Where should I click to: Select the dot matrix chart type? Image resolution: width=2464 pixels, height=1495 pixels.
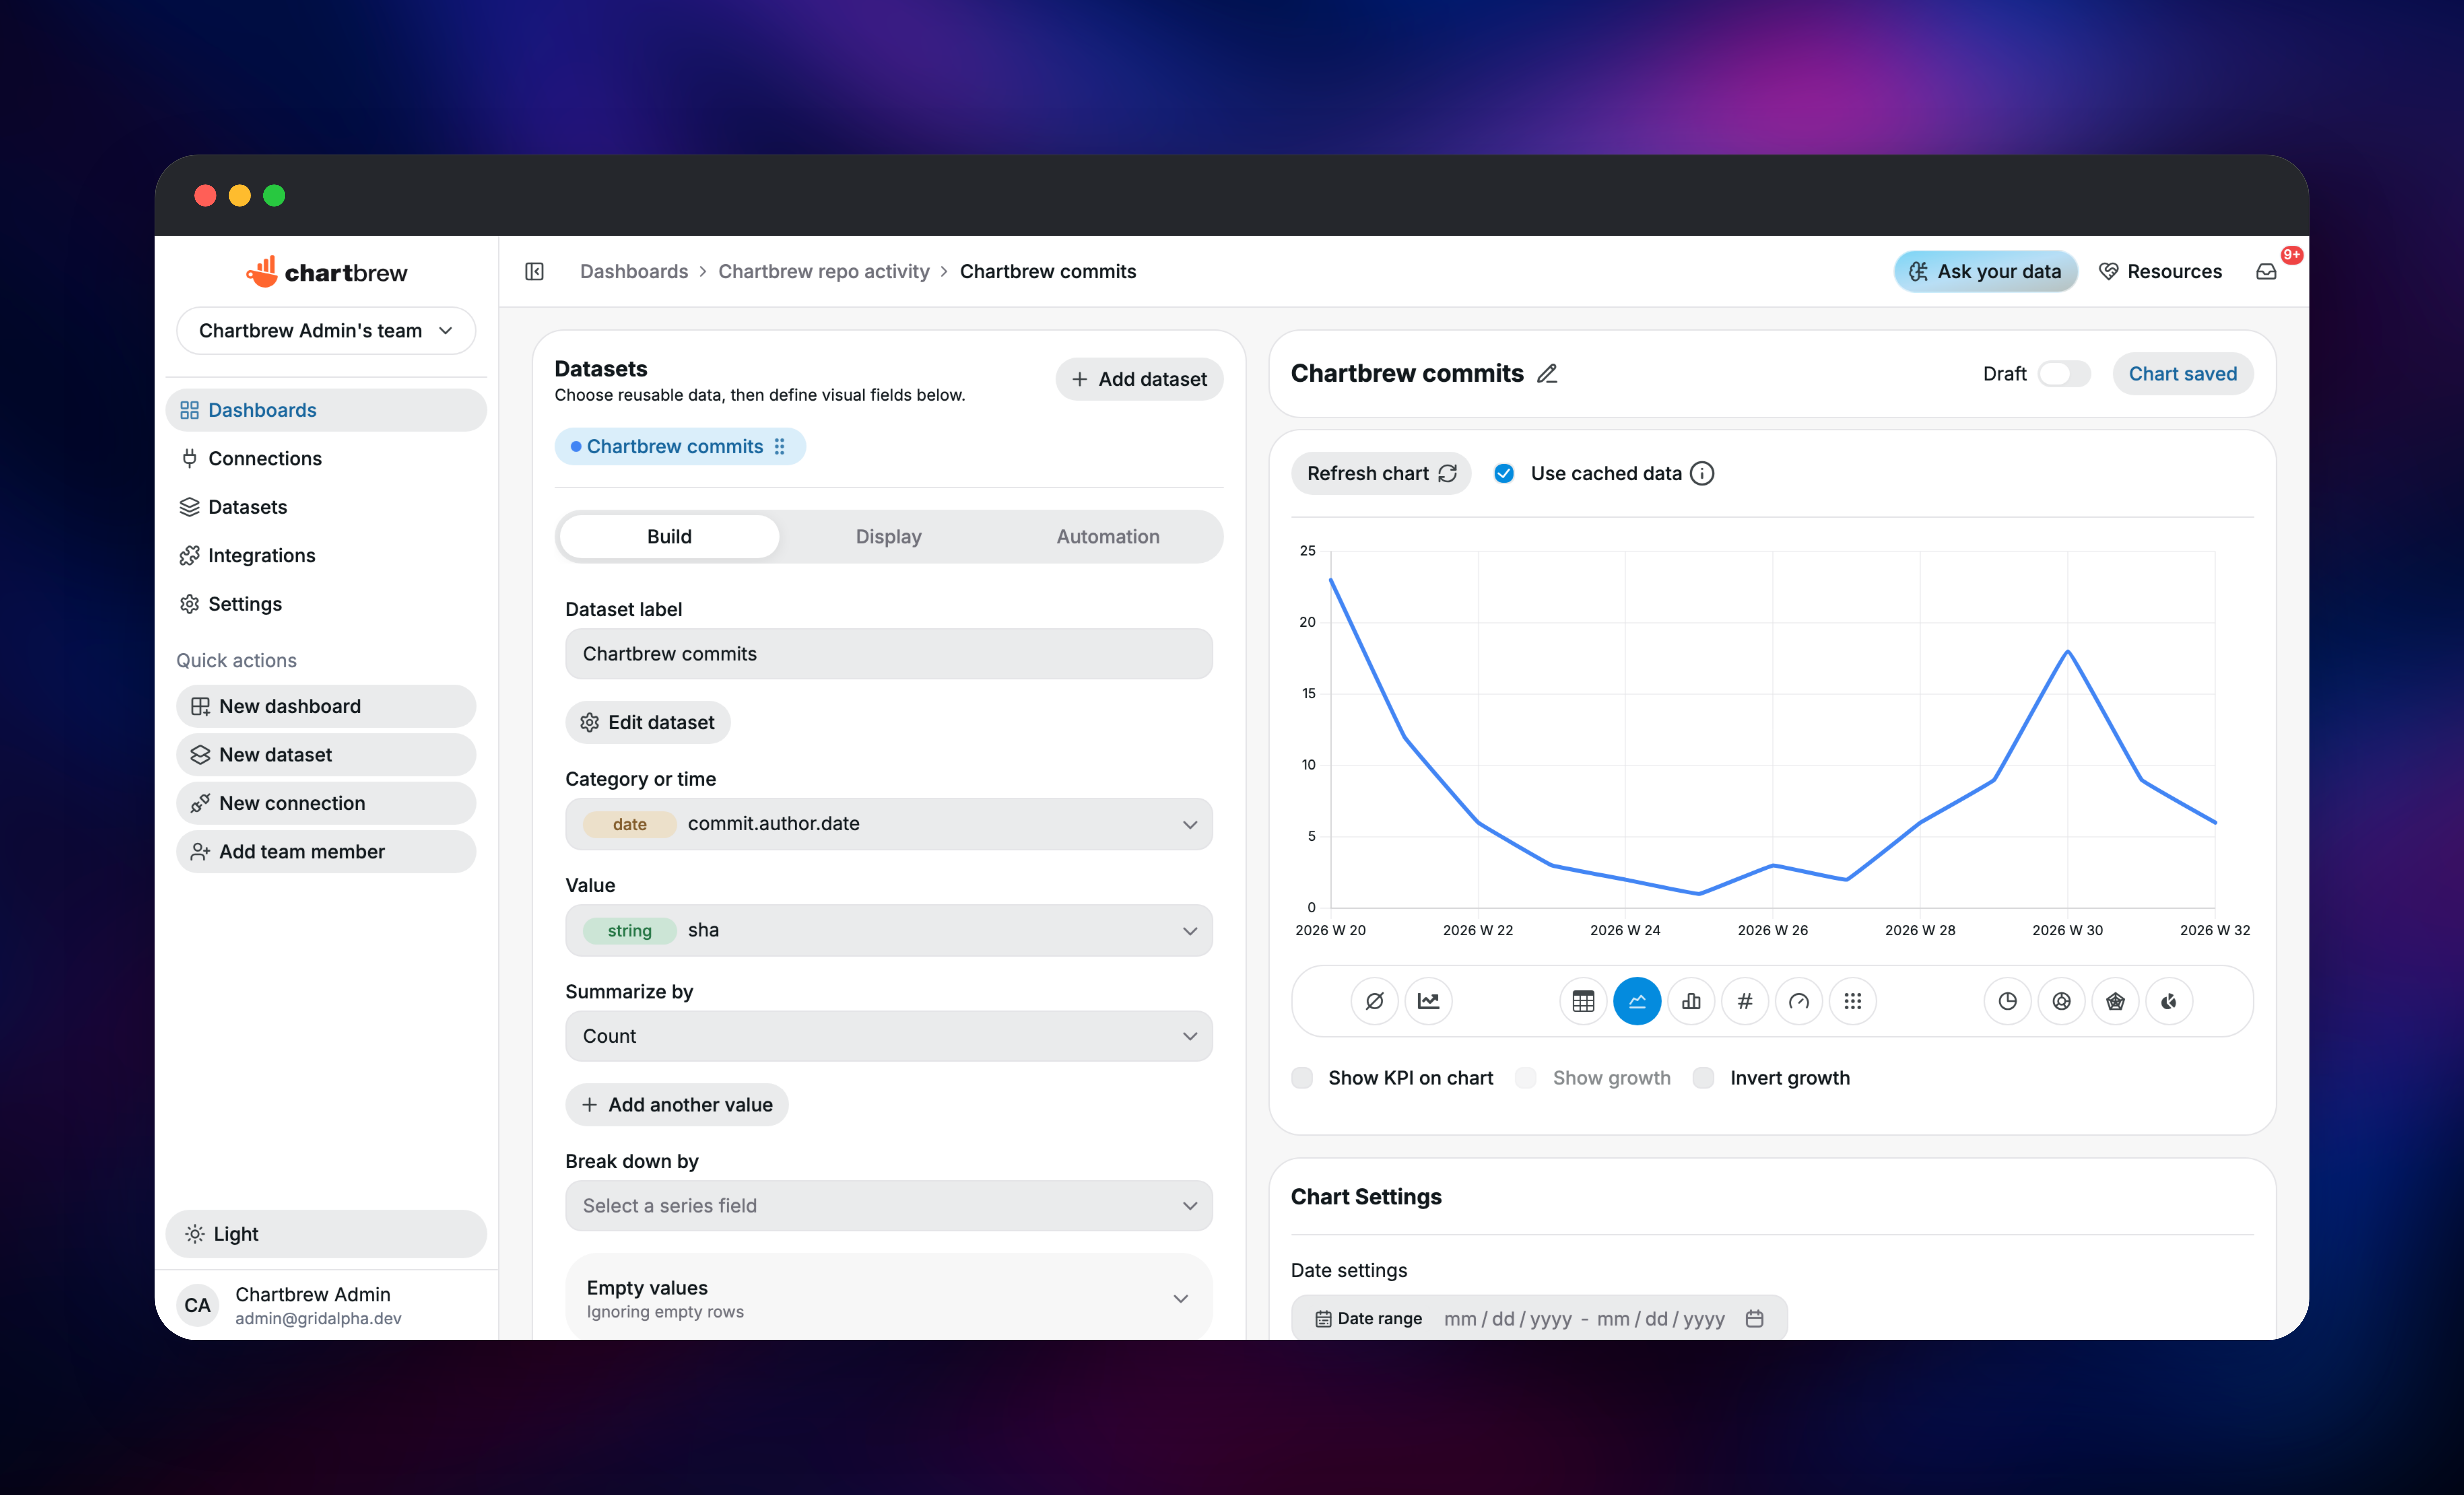tap(1853, 1001)
